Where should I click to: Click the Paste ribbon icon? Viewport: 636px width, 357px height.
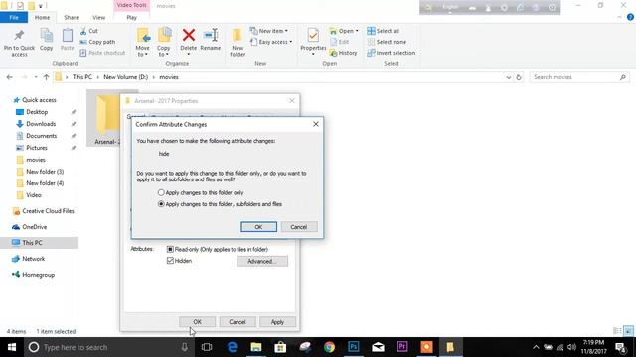click(68, 40)
